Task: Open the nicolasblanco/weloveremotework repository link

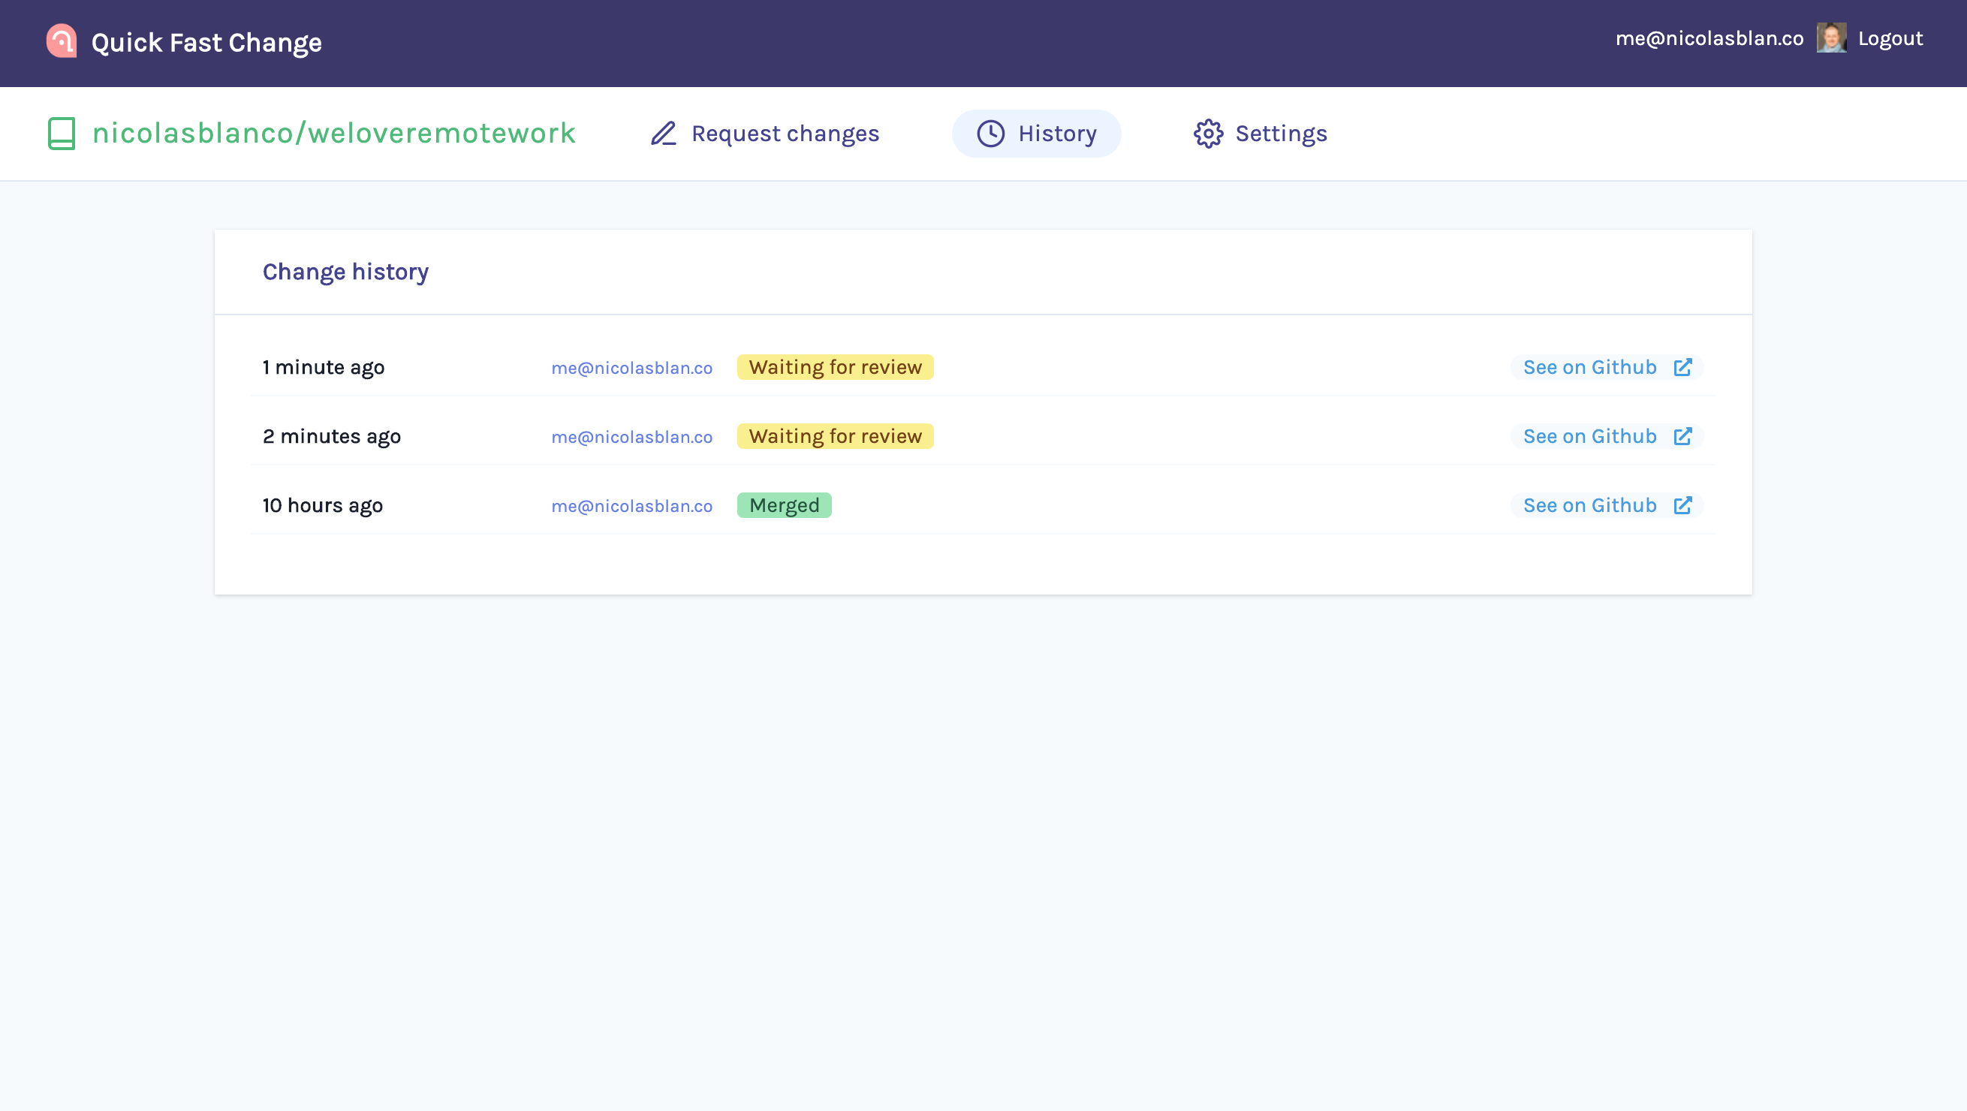Action: pyautogui.click(x=333, y=134)
